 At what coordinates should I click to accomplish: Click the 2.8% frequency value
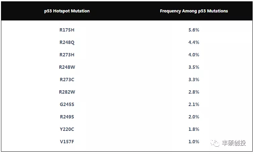click(194, 92)
